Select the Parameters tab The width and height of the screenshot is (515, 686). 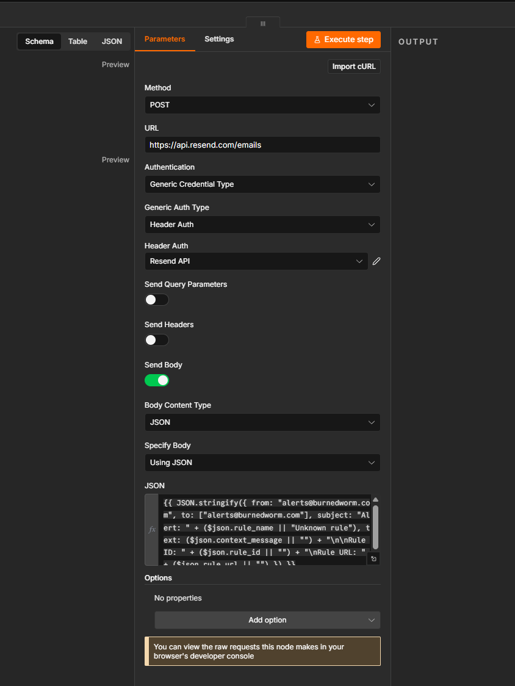click(165, 39)
